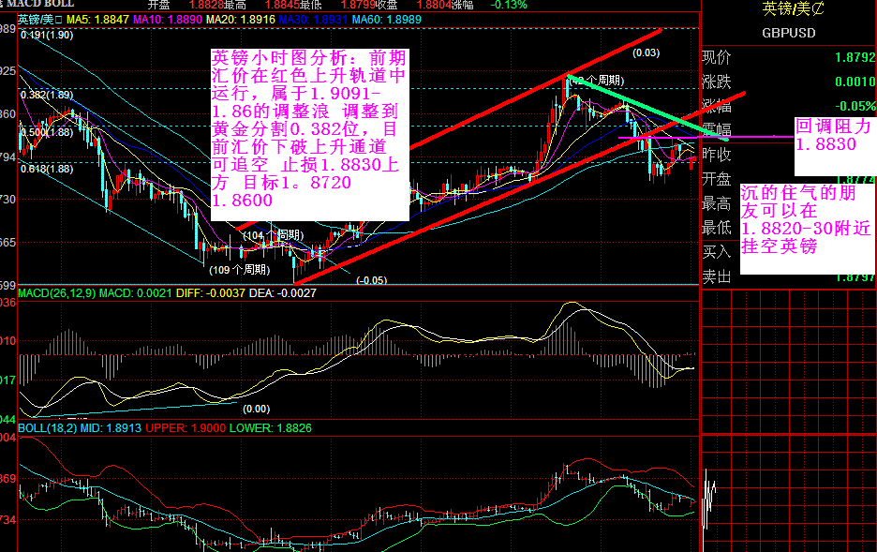Viewport: 877px width, 552px height.
Task: Click the DIFF: -0.0037 value
Action: (210, 293)
